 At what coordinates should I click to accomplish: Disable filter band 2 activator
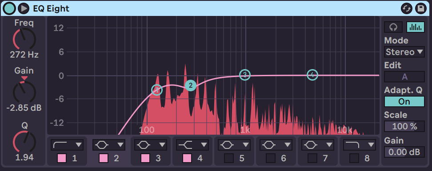coord(104,158)
